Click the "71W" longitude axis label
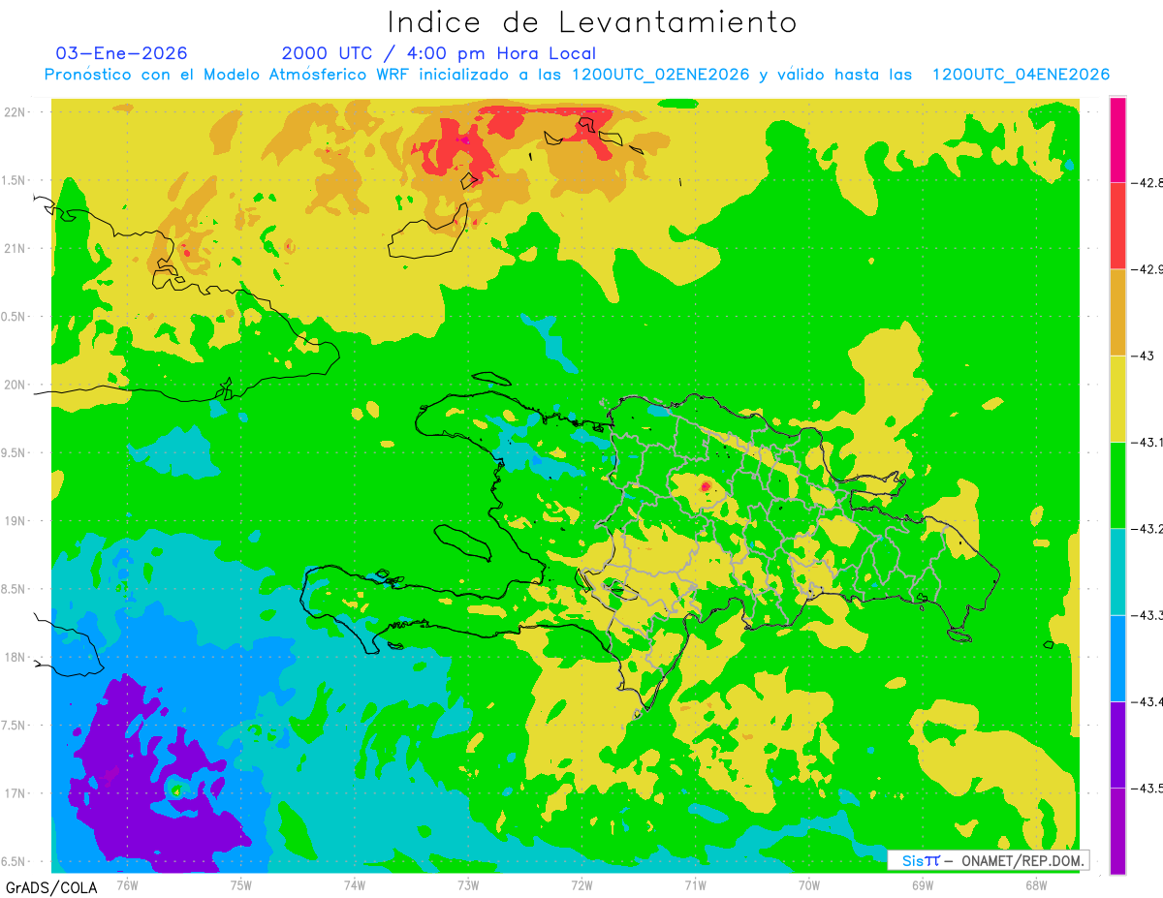 (695, 884)
